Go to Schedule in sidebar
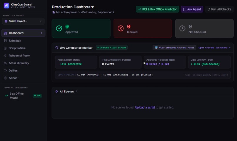Viewport: 237px width, 141px height. pyautogui.click(x=23, y=41)
